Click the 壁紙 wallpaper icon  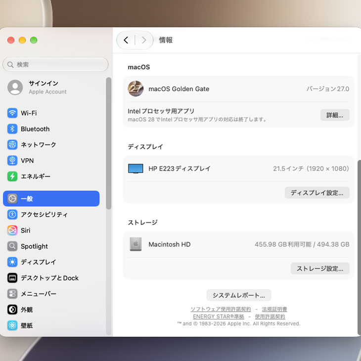tap(12, 325)
